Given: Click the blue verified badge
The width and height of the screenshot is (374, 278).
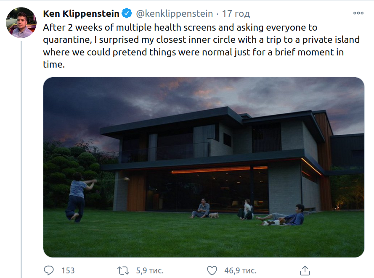Looking at the screenshot, I should pos(127,14).
